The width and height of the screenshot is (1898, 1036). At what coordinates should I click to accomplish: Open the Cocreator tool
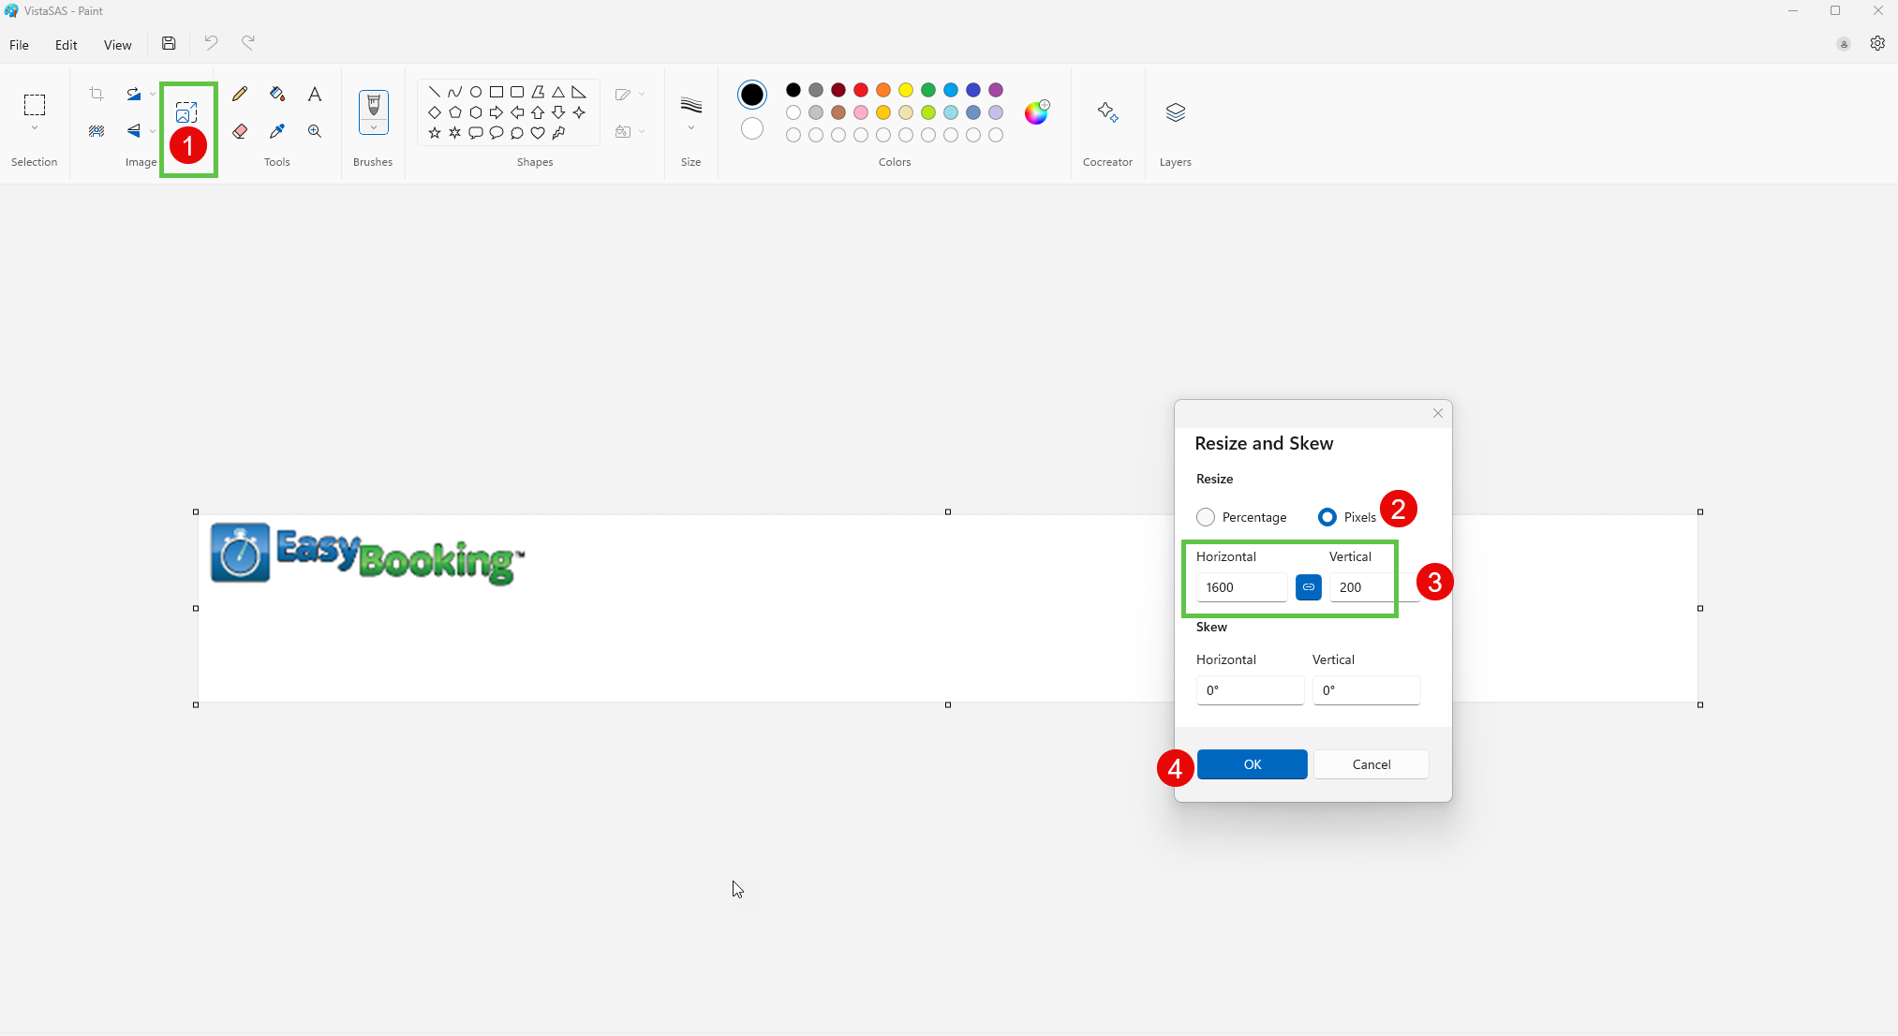coord(1107,112)
